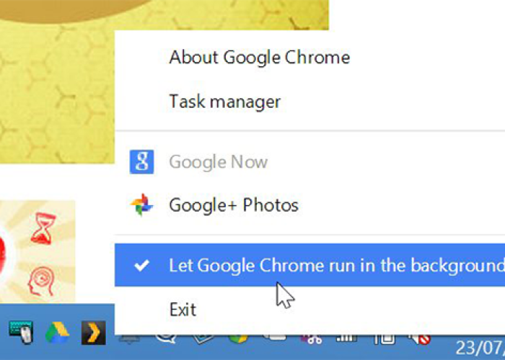Click the Google Drive tray icon

click(x=57, y=333)
